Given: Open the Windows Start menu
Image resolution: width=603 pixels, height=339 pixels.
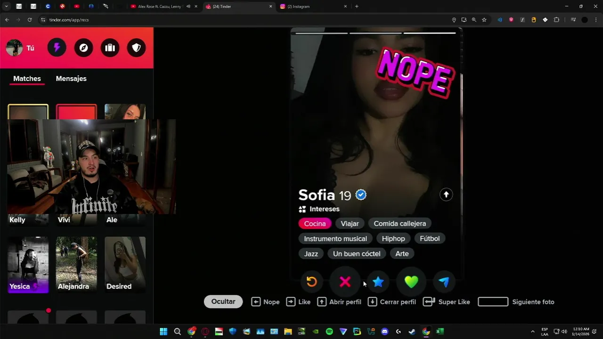Looking at the screenshot, I should 163,331.
